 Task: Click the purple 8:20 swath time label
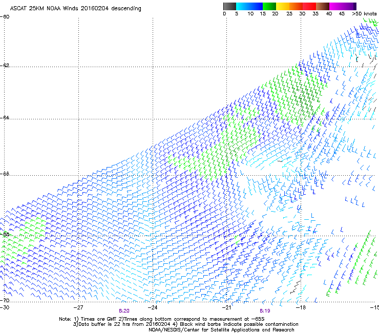point(124,311)
